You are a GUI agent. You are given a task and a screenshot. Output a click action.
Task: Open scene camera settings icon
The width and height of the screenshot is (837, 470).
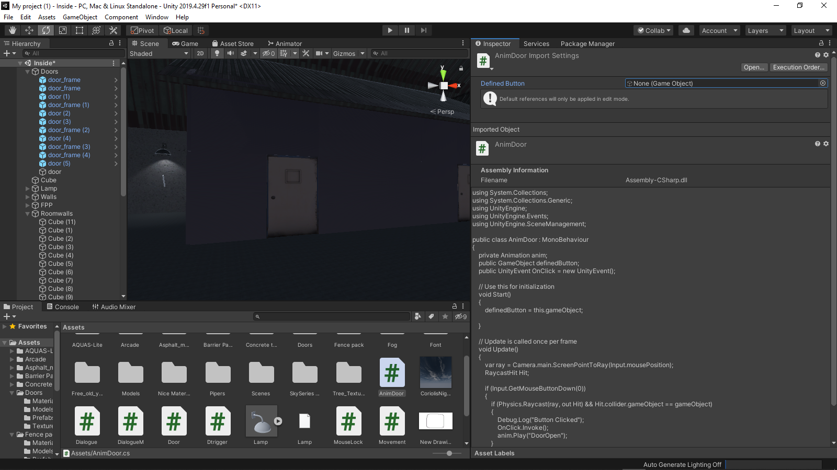click(319, 53)
